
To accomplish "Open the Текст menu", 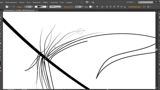I will point(29,2).
